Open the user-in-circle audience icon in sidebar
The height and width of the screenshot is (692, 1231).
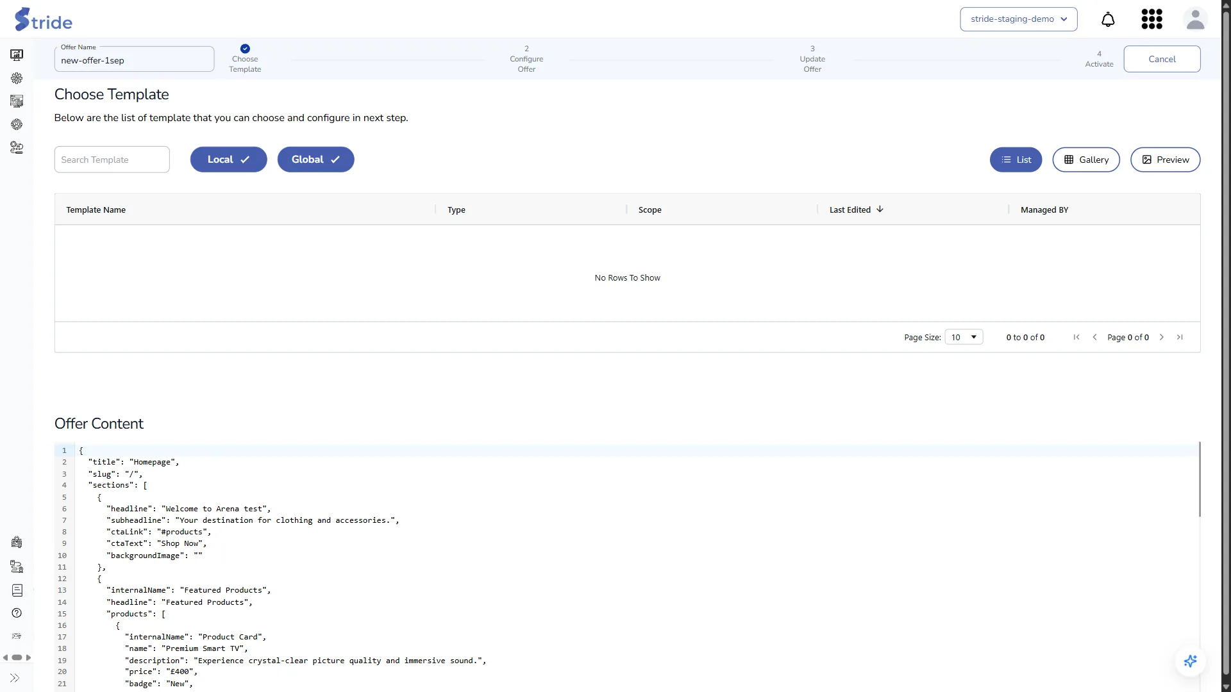coord(17,124)
